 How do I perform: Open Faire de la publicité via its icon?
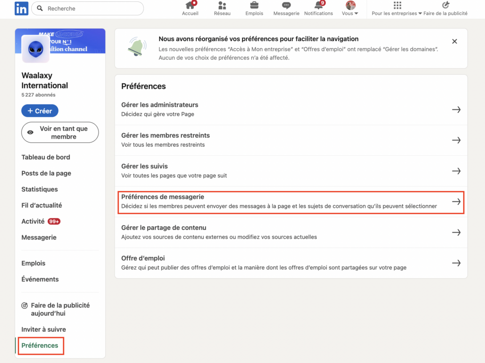click(445, 5)
